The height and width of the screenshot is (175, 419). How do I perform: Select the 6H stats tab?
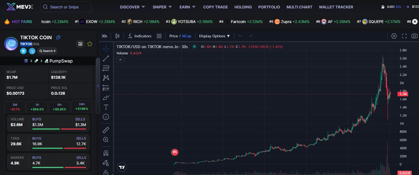(x=59, y=107)
